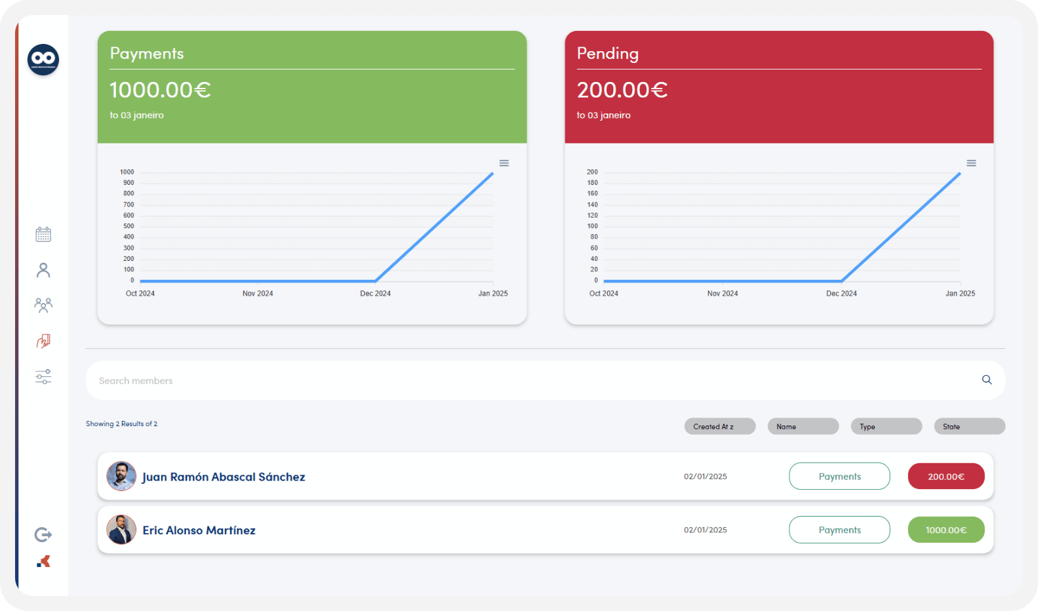
Task: Open the single-user profile icon
Action: point(43,270)
